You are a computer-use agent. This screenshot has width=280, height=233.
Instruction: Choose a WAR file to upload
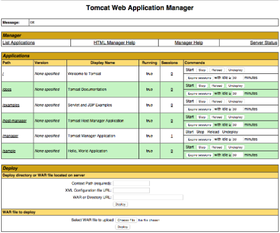pyautogui.click(x=126, y=220)
